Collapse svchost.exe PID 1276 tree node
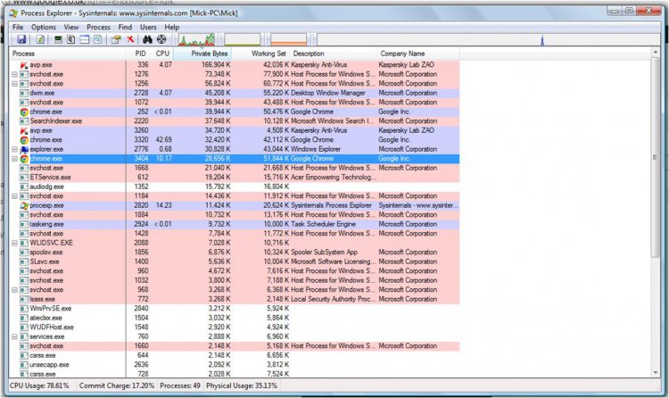Screen dimensions: 669x398 tap(14, 74)
